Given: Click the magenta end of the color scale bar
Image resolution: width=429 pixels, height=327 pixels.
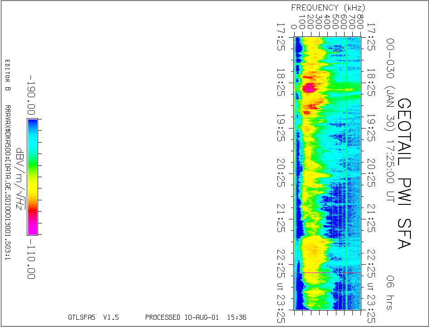Looking at the screenshot, I should (32, 229).
